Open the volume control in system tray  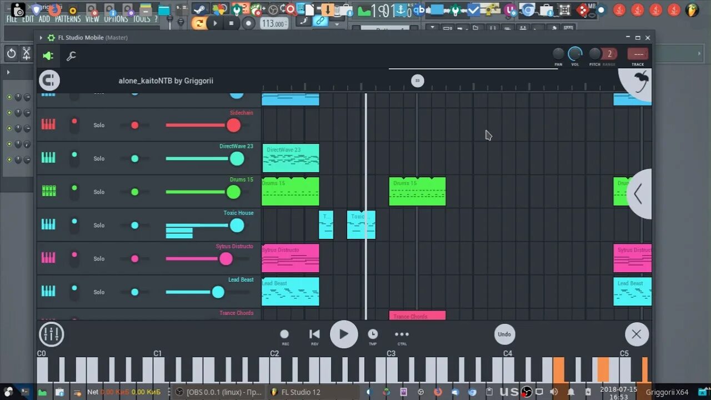pyautogui.click(x=554, y=392)
